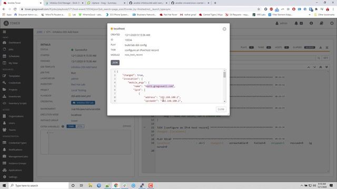The height and width of the screenshot is (189, 337).
Task: Jump to the bottom of job output
Action: pyautogui.click(x=326, y=67)
